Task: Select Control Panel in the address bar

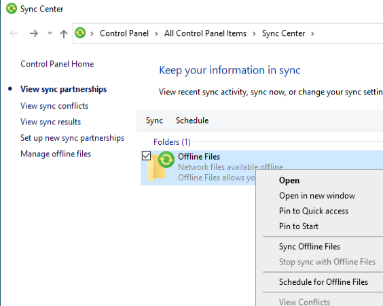Action: click(124, 33)
